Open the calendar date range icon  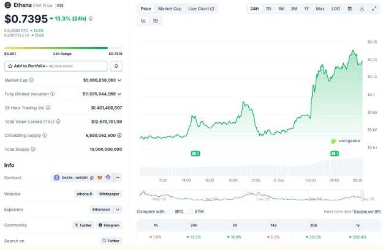point(350,9)
